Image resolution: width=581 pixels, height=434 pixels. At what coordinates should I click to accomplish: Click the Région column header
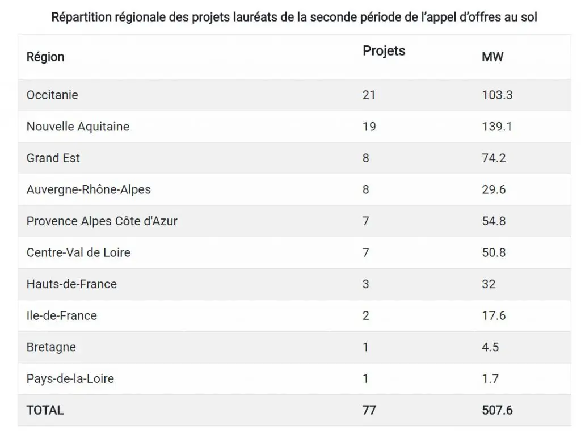point(45,57)
